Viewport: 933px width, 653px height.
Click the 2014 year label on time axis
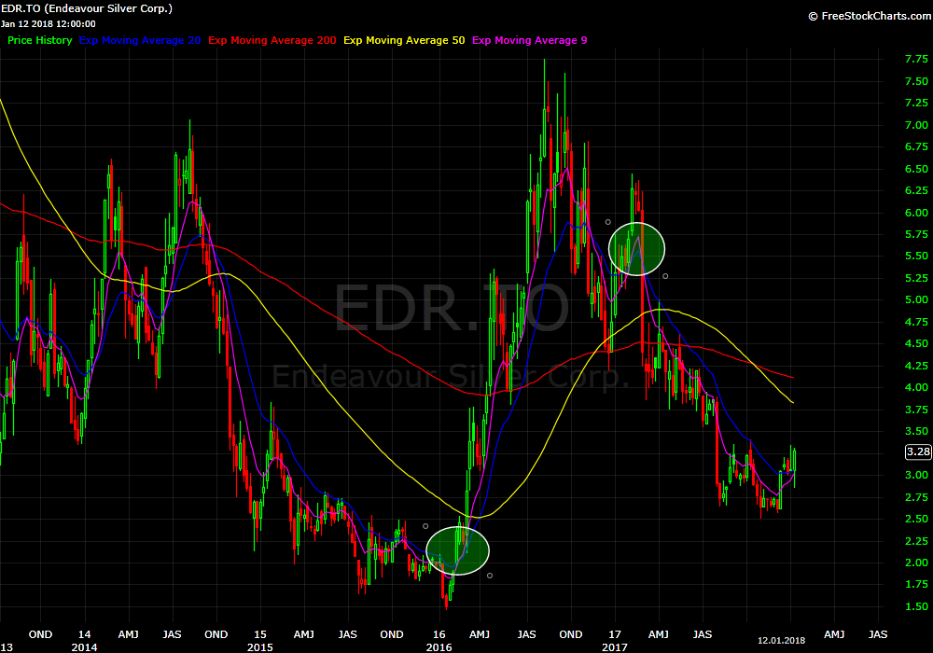point(84,647)
